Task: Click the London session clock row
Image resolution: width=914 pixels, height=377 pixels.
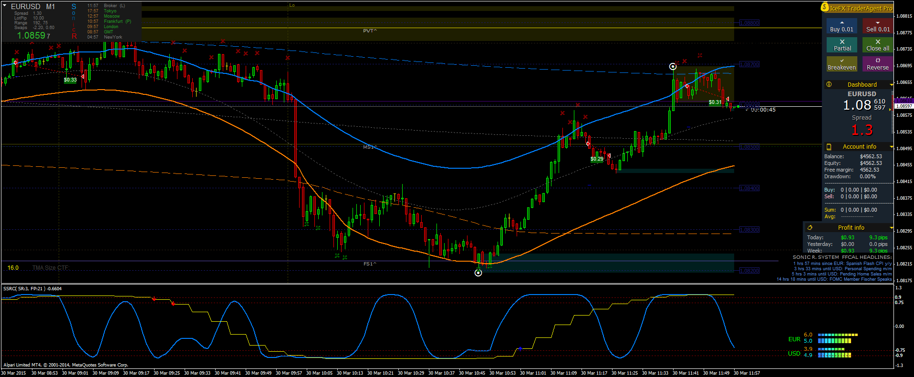Action: (x=103, y=27)
